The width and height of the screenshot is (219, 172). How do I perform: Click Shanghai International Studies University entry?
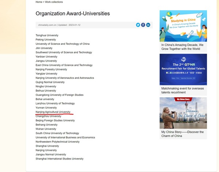[60, 159]
